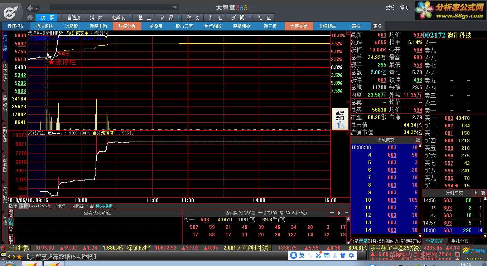This screenshot has height=266, width=487.
Task: Select 技术分析 vertical side tab
Action: click(5, 72)
